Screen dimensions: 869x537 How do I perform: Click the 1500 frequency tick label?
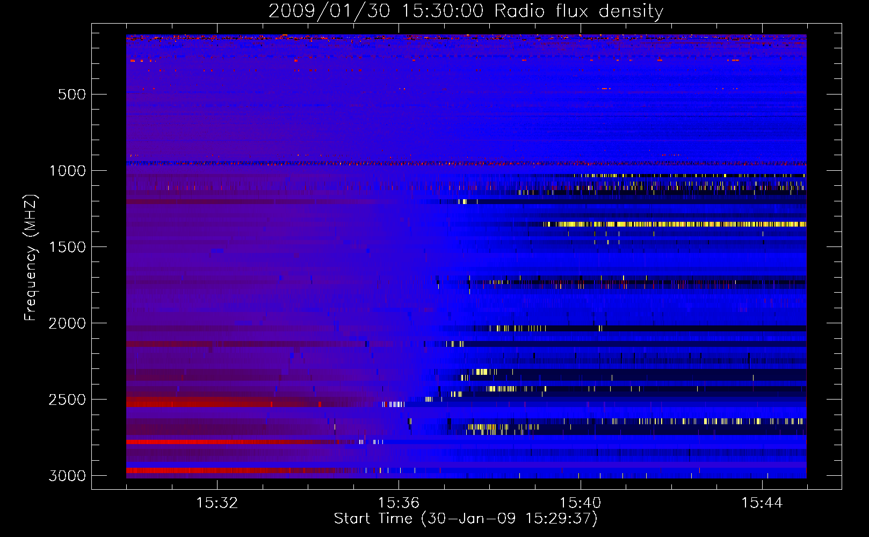click(x=67, y=247)
